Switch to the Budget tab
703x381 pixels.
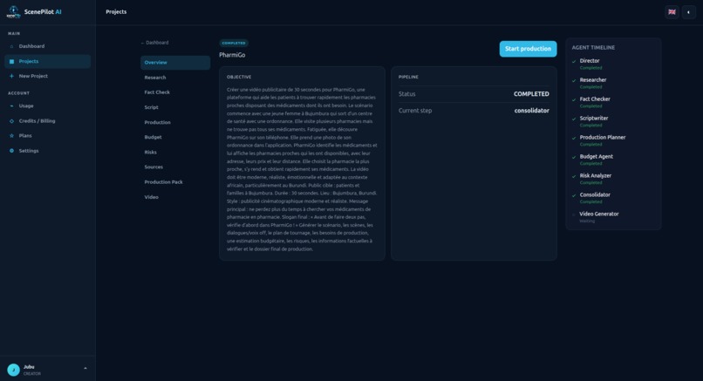(175, 137)
